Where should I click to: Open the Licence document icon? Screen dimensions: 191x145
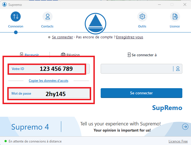(175, 17)
